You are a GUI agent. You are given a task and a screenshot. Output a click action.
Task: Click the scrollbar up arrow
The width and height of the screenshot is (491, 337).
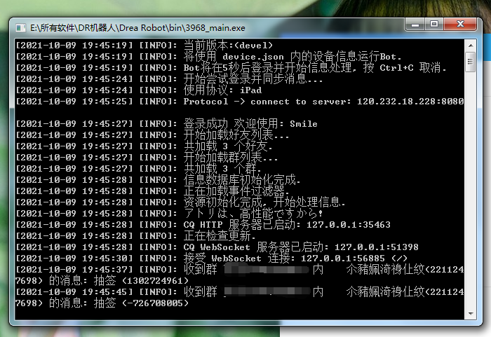click(x=470, y=46)
